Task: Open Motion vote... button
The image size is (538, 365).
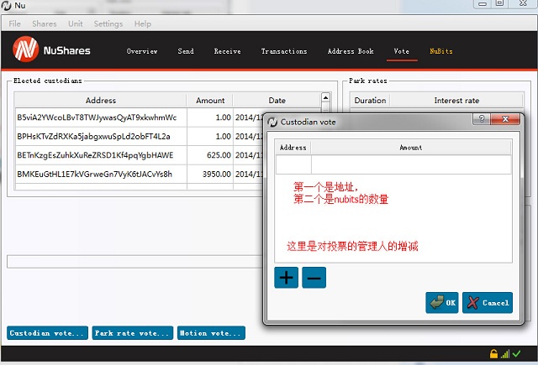Action: [x=211, y=333]
